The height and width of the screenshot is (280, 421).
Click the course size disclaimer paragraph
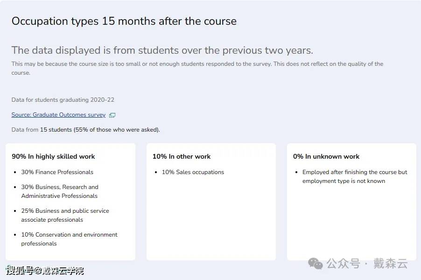[197, 68]
